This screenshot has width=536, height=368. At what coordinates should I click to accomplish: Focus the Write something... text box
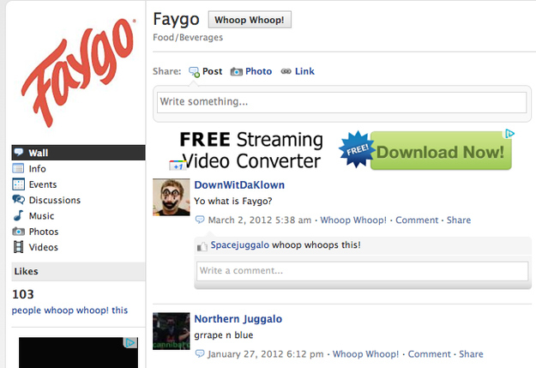pos(341,102)
